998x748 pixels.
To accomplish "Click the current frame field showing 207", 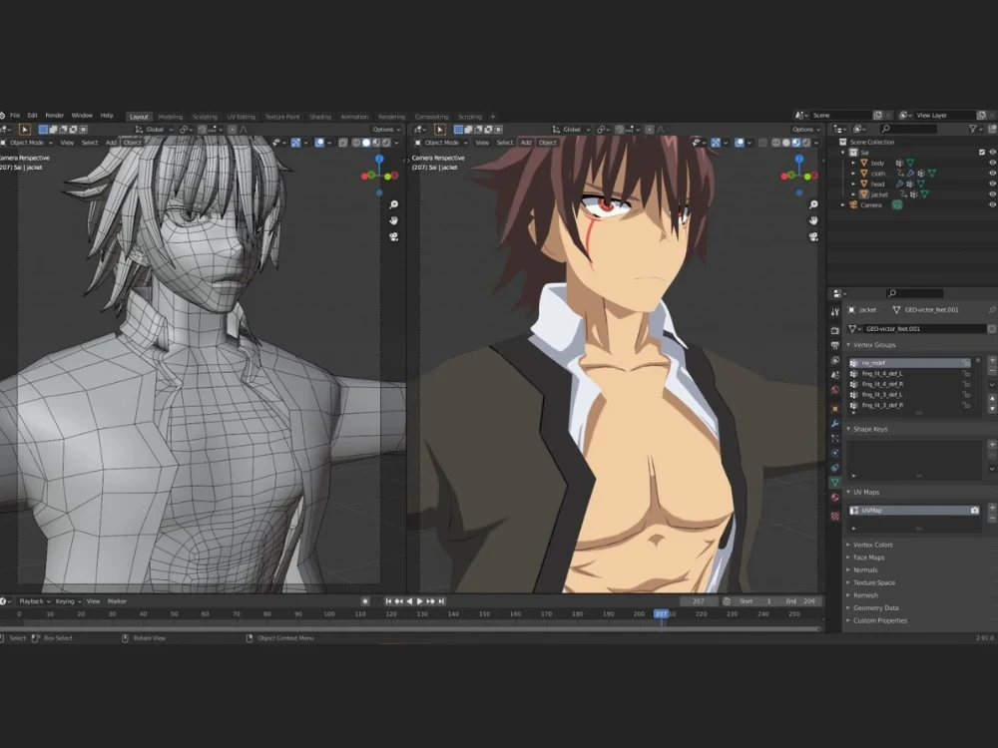I will (699, 601).
